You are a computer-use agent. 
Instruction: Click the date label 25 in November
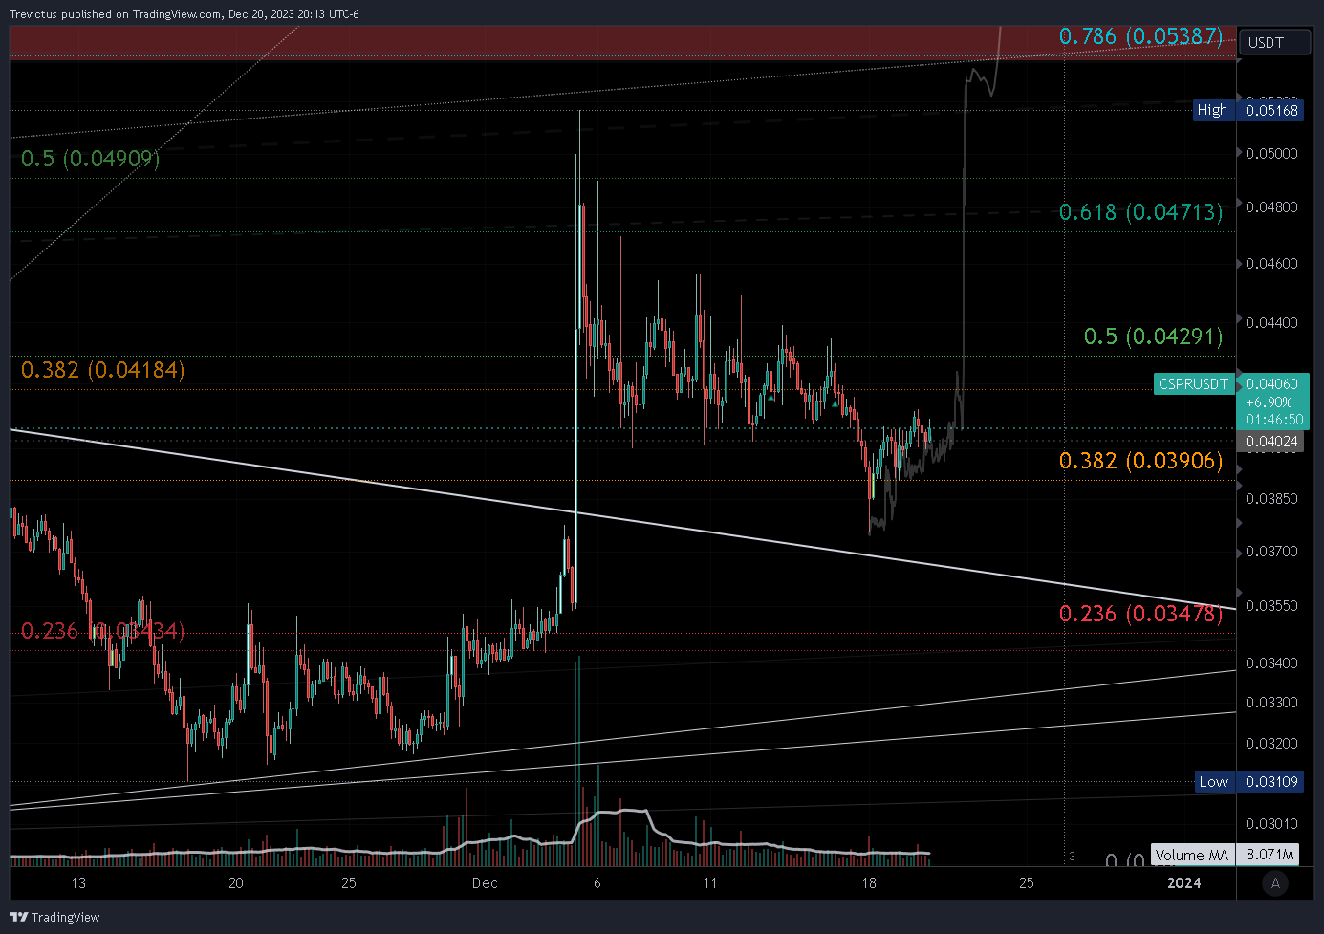[x=349, y=883]
